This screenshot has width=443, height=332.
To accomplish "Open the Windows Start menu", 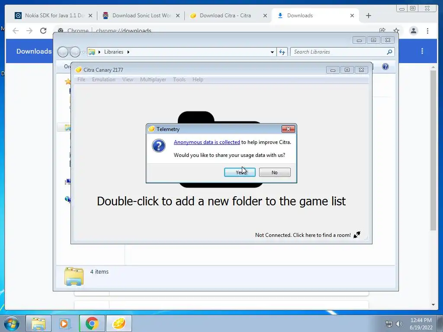I will (x=11, y=323).
